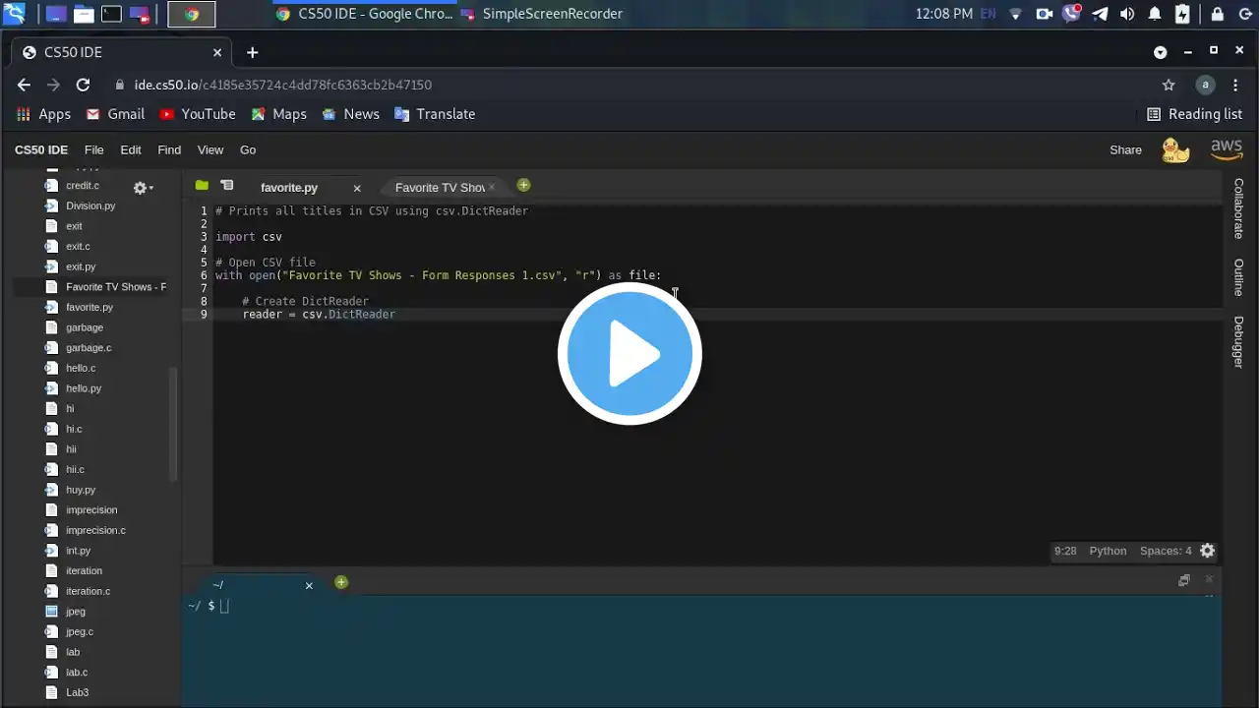
Task: Toggle the file tree with green folder icon
Action: [x=202, y=185]
